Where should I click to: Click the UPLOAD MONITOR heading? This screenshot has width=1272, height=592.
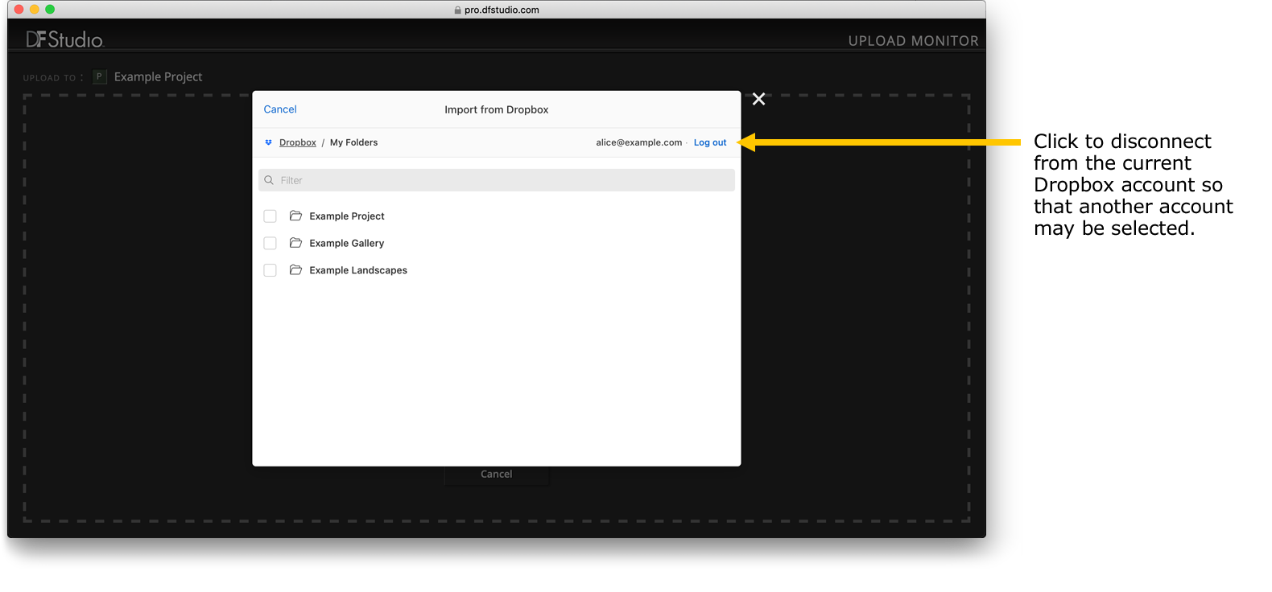pos(914,41)
